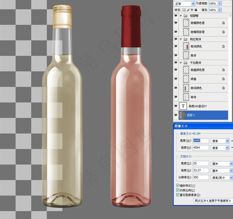This screenshot has width=233, height=219.
Task: Collapse the 铝塑帽 layer group
Action: click(181, 16)
